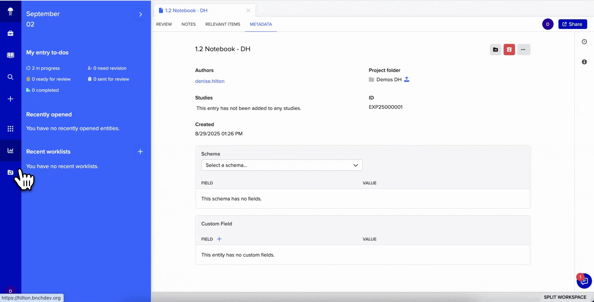The image size is (594, 302).
Task: Click the Create plus icon in sidebar
Action: (10, 99)
